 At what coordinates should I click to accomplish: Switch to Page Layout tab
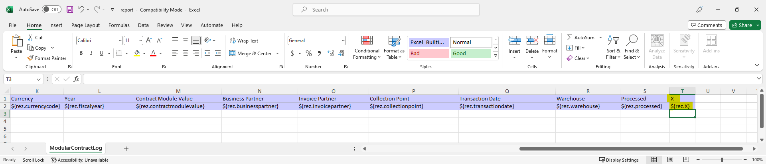click(x=85, y=25)
